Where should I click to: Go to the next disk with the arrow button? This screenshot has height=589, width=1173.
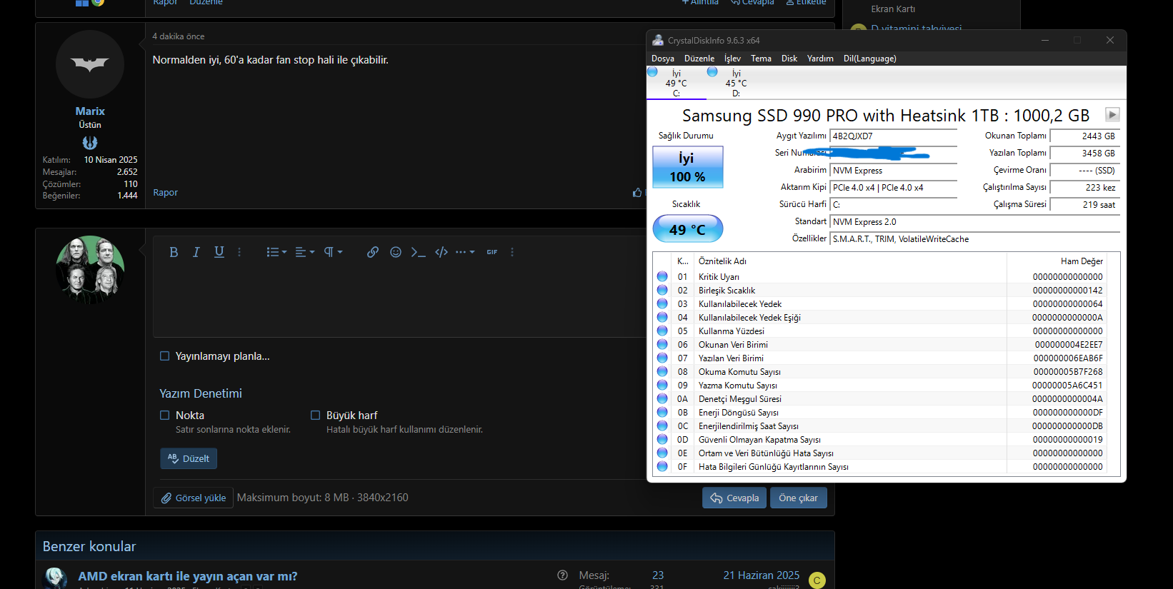(1112, 114)
